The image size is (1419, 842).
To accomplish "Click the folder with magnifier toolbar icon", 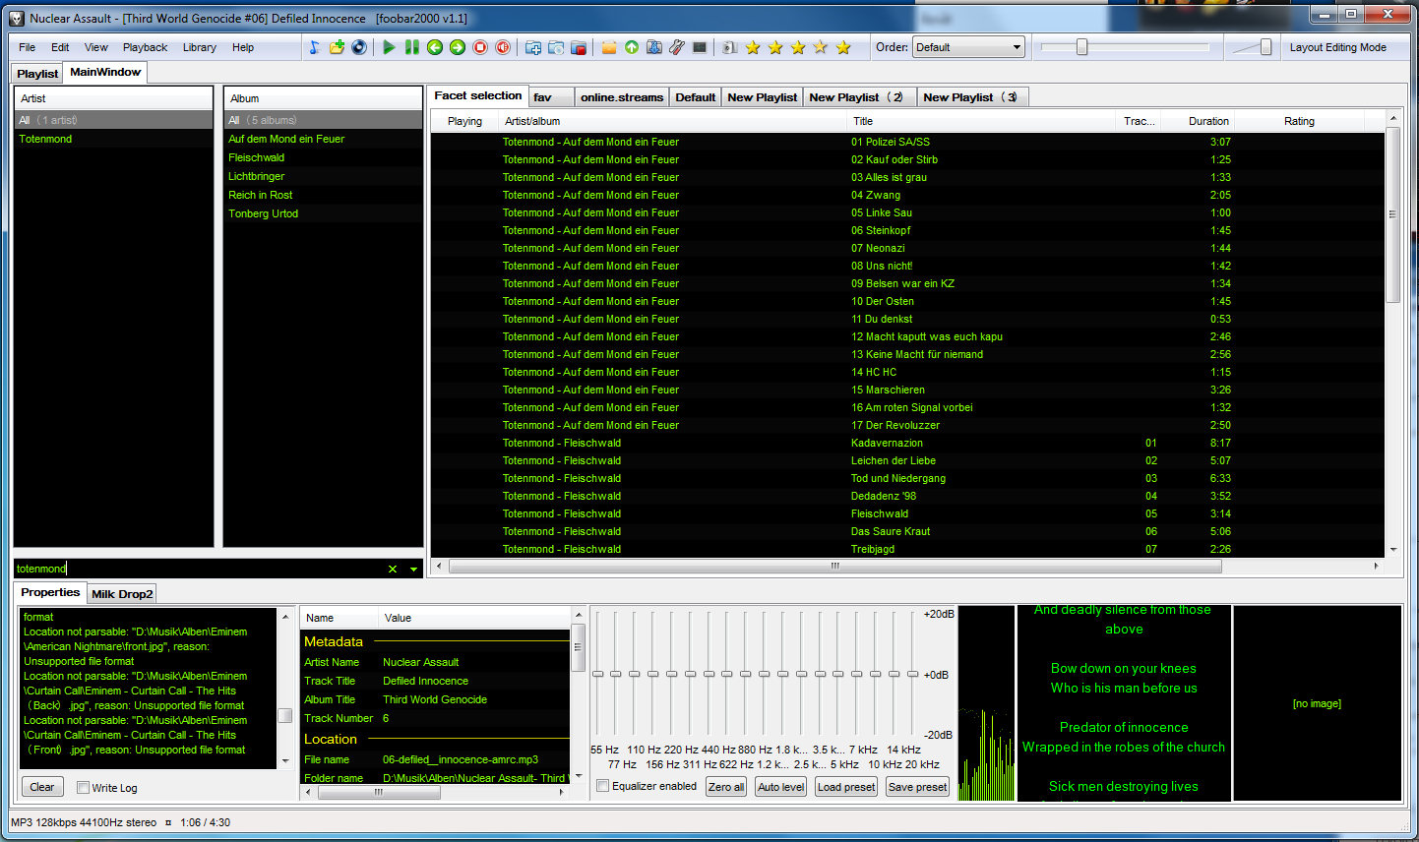I will (x=556, y=47).
